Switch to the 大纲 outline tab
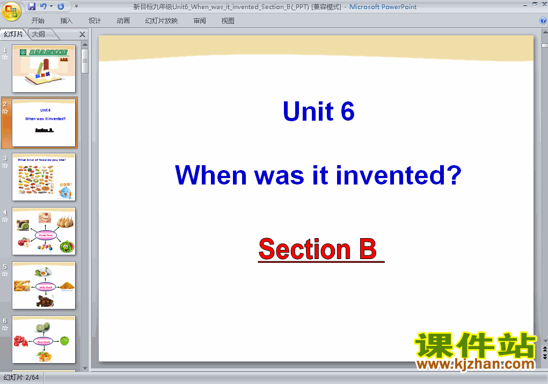 click(39, 34)
